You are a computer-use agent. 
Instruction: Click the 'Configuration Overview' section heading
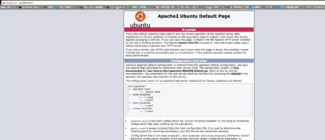tap(189, 61)
